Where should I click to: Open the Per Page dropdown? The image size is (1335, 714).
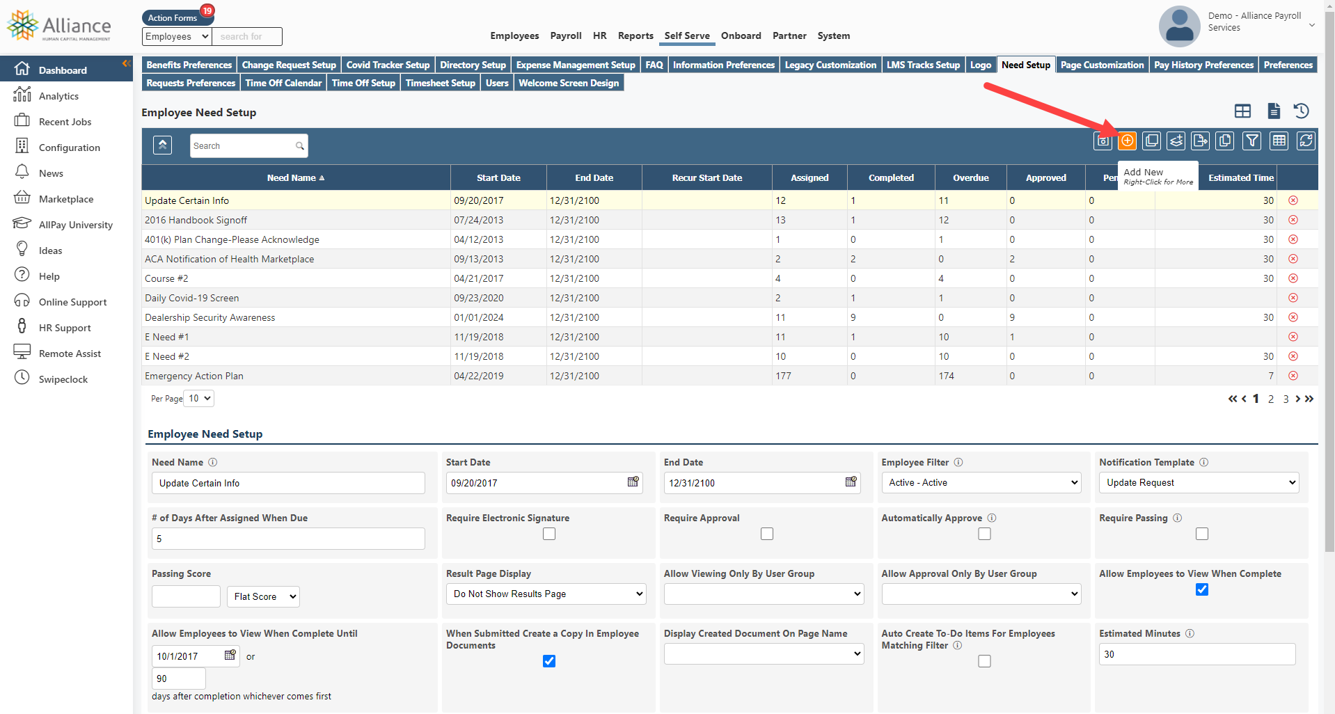coord(199,399)
